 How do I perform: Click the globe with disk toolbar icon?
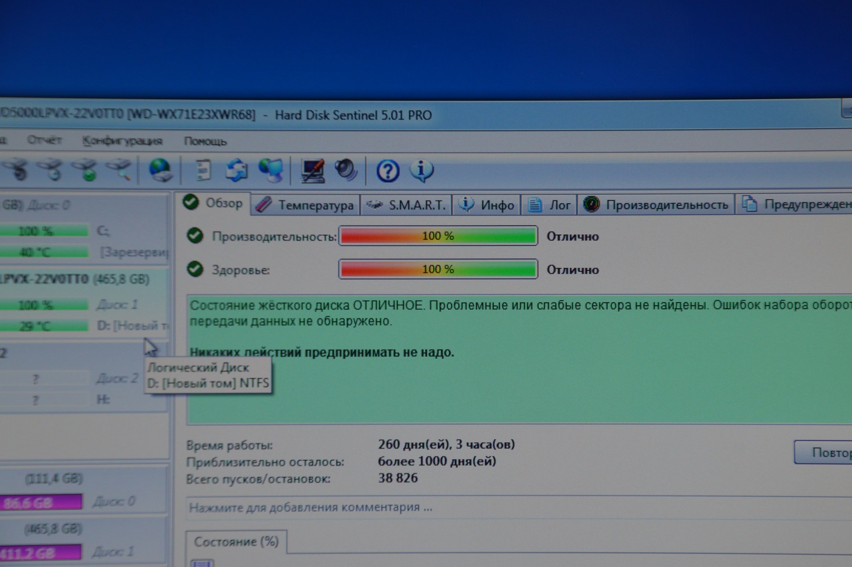(x=160, y=170)
